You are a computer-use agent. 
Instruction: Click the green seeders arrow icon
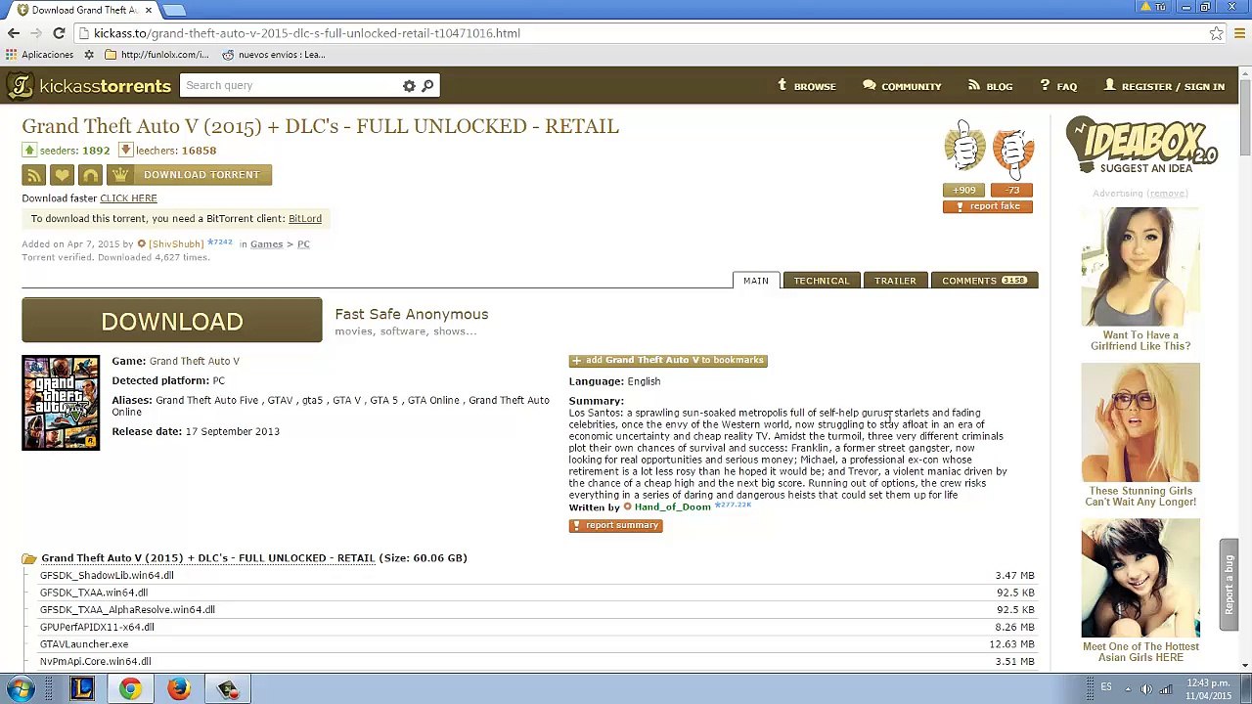(29, 151)
